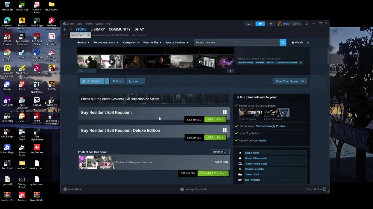Reload the Steam store page
Viewport: 373px width, 209px height.
[x=65, y=35]
